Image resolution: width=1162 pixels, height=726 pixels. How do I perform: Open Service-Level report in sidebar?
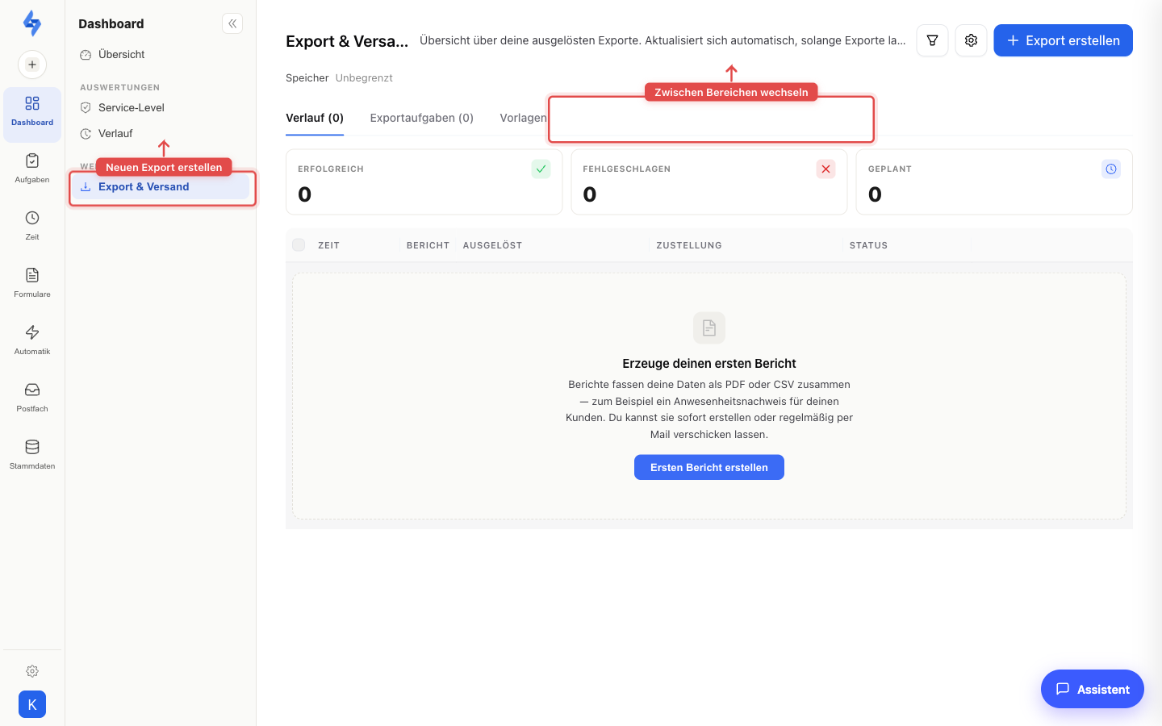tap(161, 107)
